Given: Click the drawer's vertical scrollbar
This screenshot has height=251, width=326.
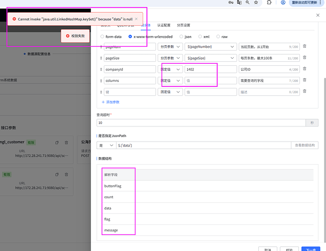Looking at the screenshot, I should (x=325, y=160).
